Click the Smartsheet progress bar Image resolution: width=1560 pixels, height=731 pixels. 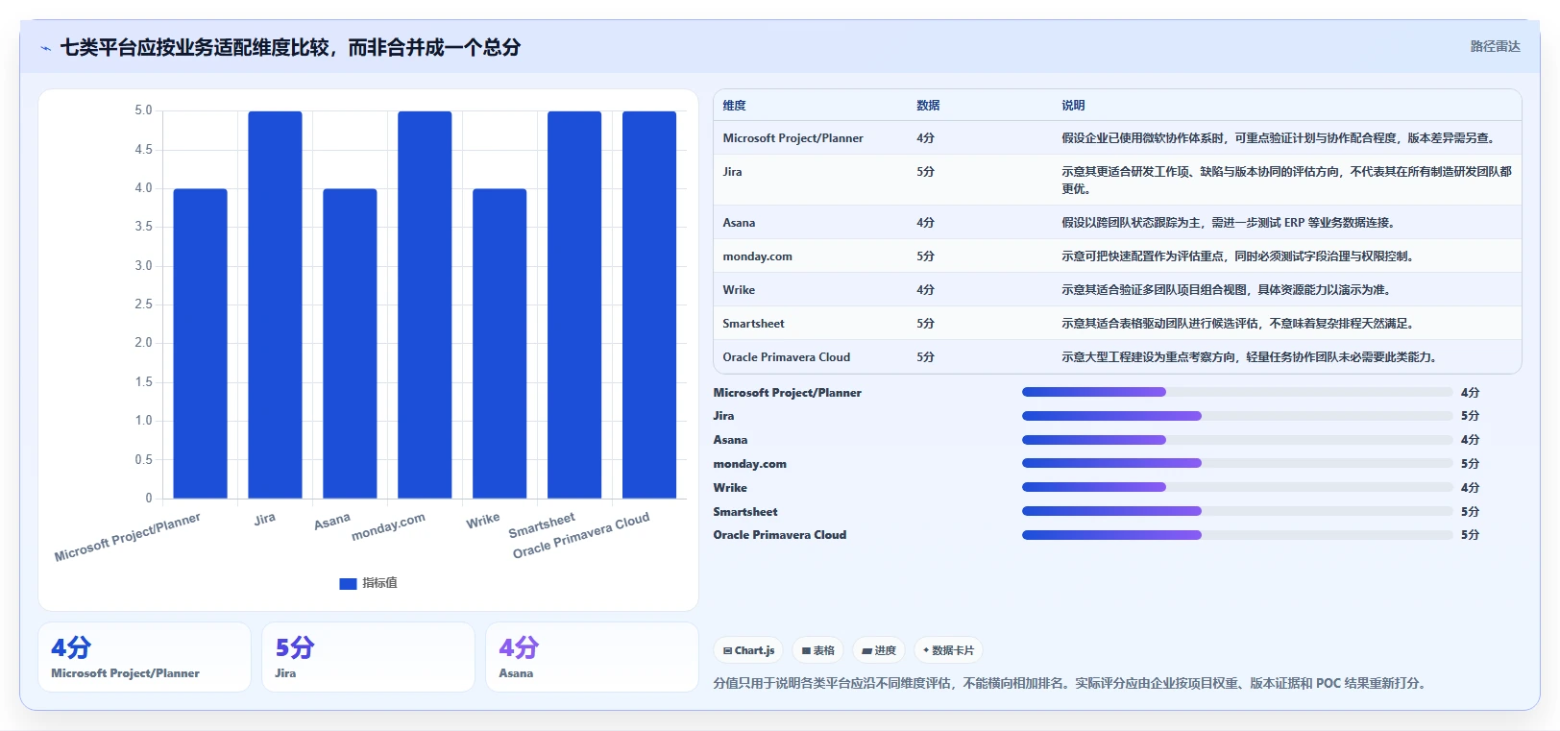click(1237, 511)
